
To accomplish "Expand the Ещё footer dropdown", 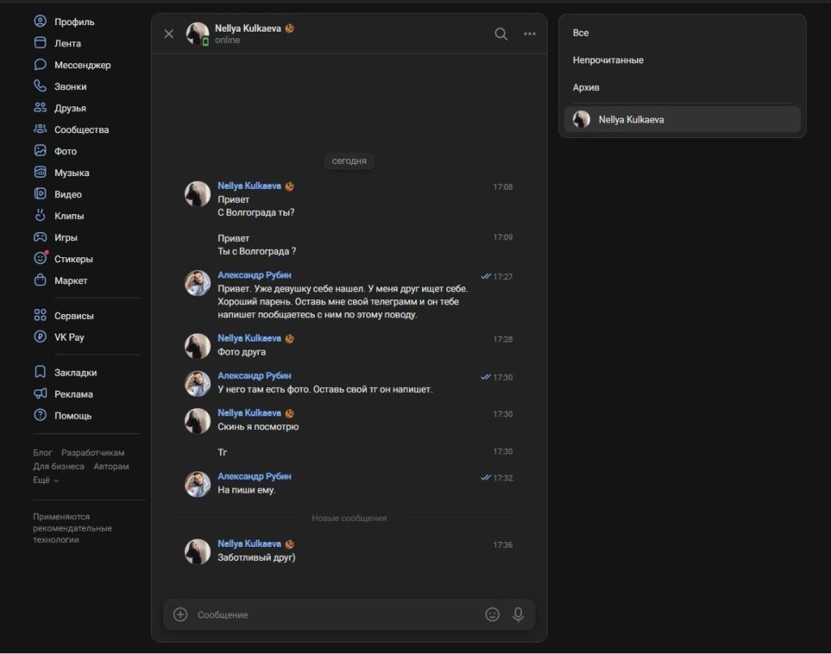I will 45,480.
